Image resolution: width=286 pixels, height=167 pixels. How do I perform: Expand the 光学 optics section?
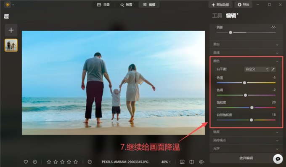pyautogui.click(x=246, y=149)
